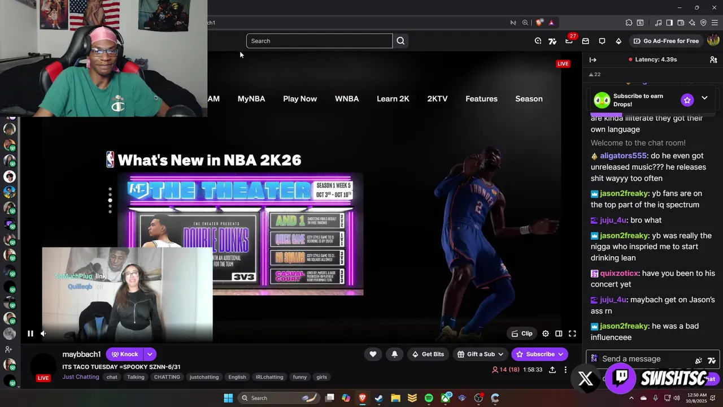This screenshot has height=407, width=723.
Task: Open the notifications inbox with the 27 badge
Action: (x=569, y=41)
